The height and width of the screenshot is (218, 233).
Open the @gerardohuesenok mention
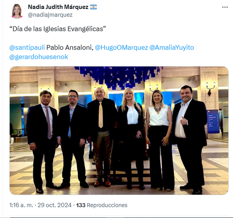pyautogui.click(x=39, y=57)
